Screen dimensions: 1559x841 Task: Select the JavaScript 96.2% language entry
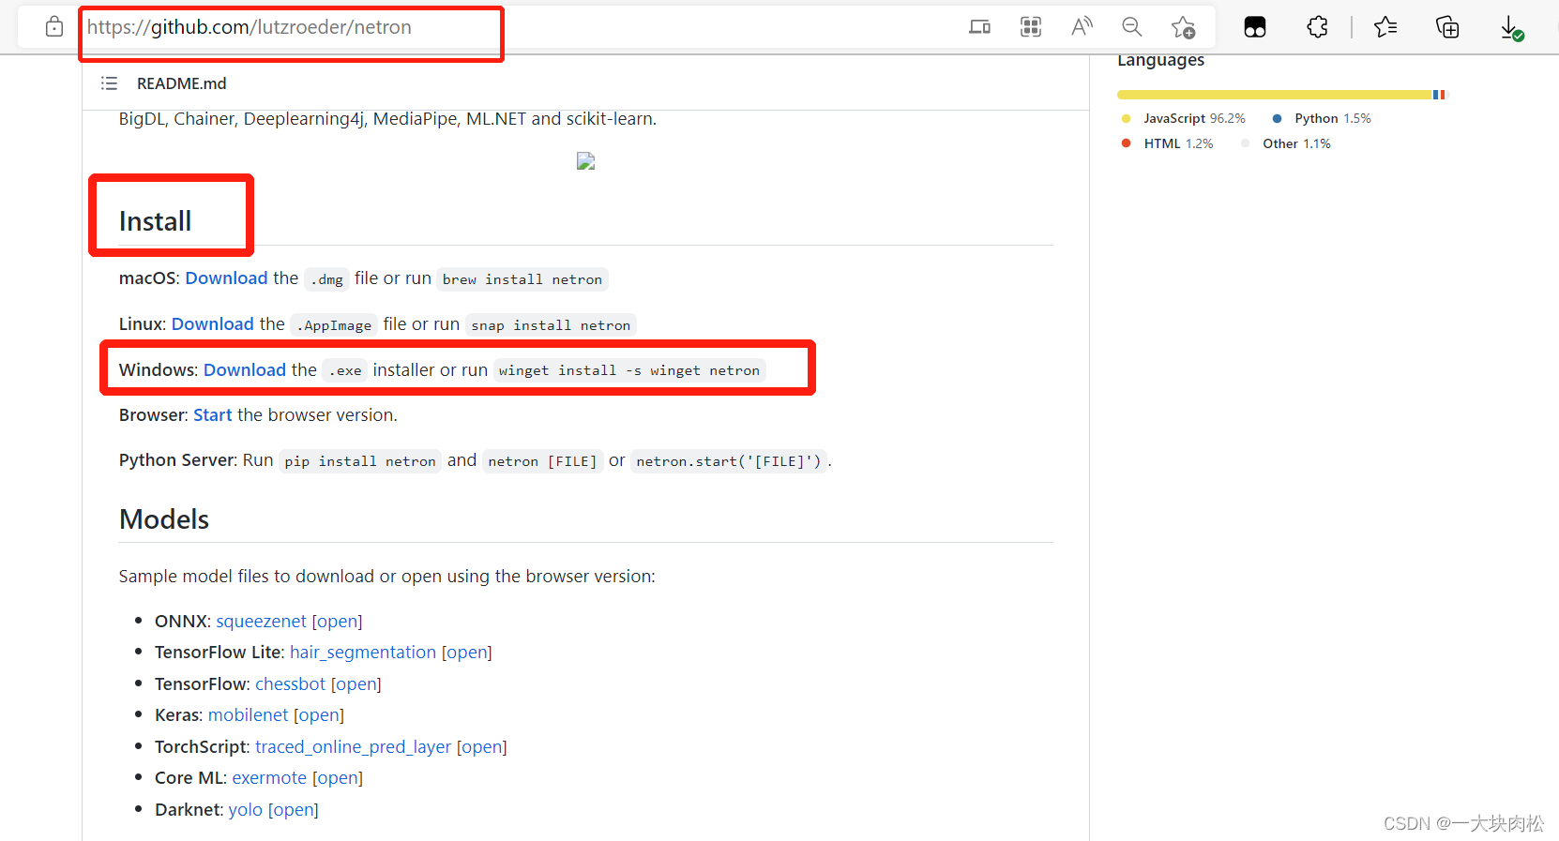[1194, 118]
